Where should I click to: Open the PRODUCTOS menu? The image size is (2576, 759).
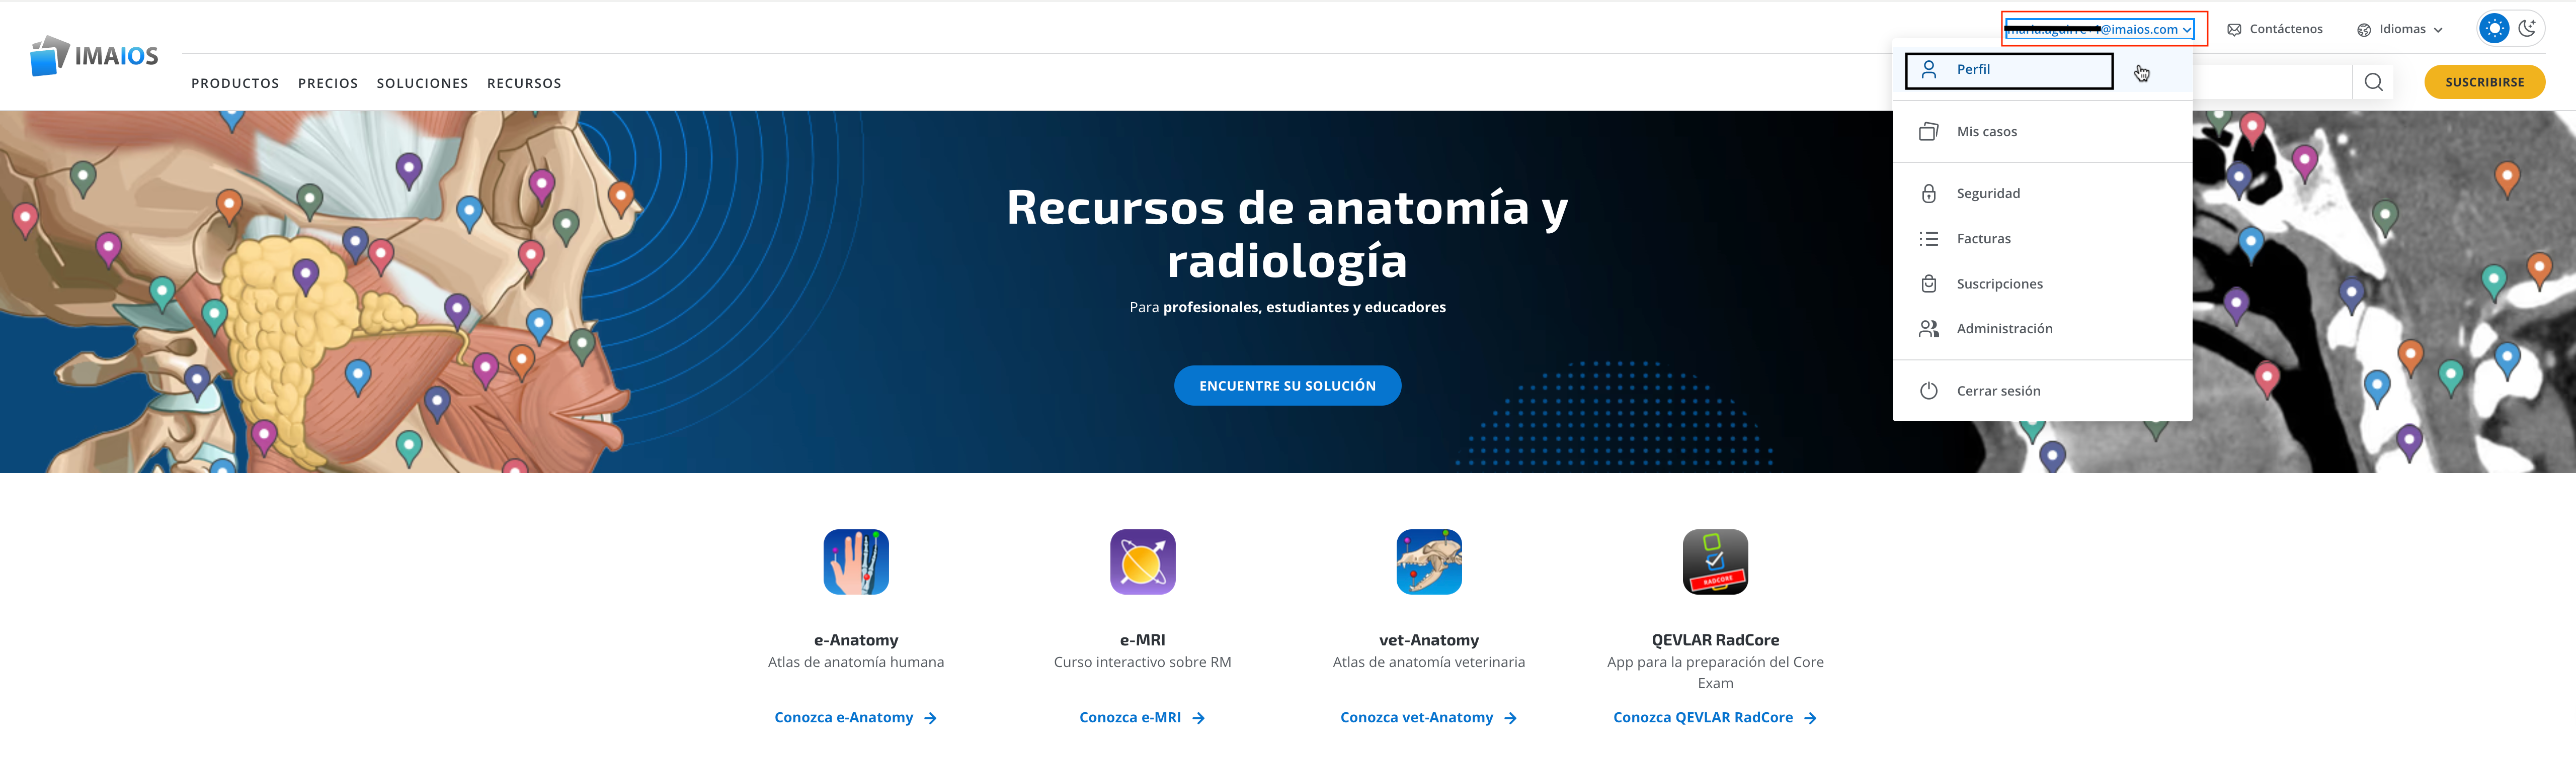(x=235, y=83)
